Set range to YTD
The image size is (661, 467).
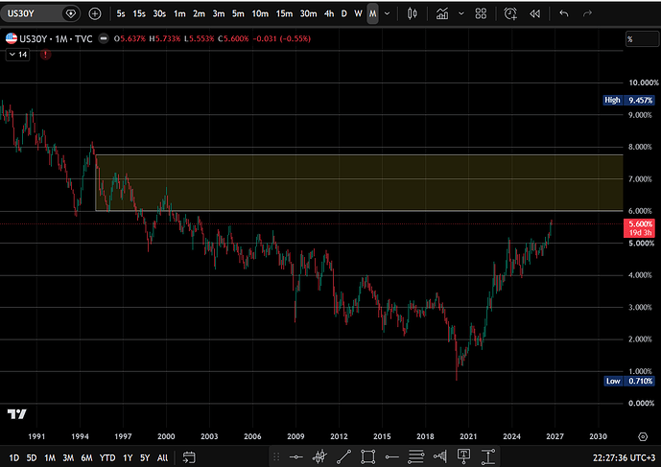107,457
